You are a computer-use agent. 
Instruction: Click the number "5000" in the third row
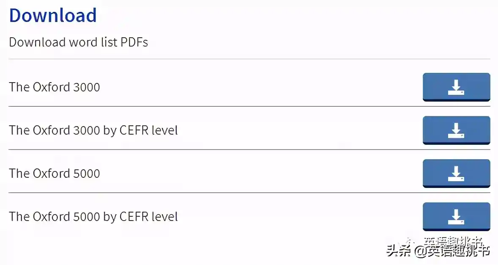pos(87,174)
